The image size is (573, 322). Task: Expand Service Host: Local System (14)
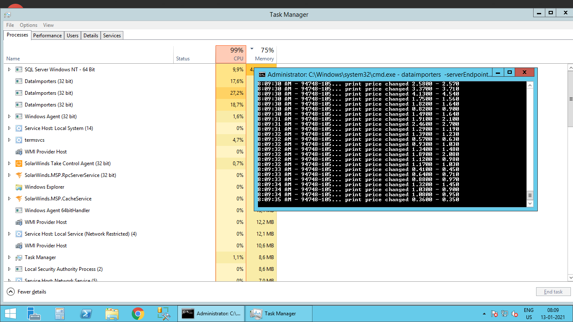point(9,128)
